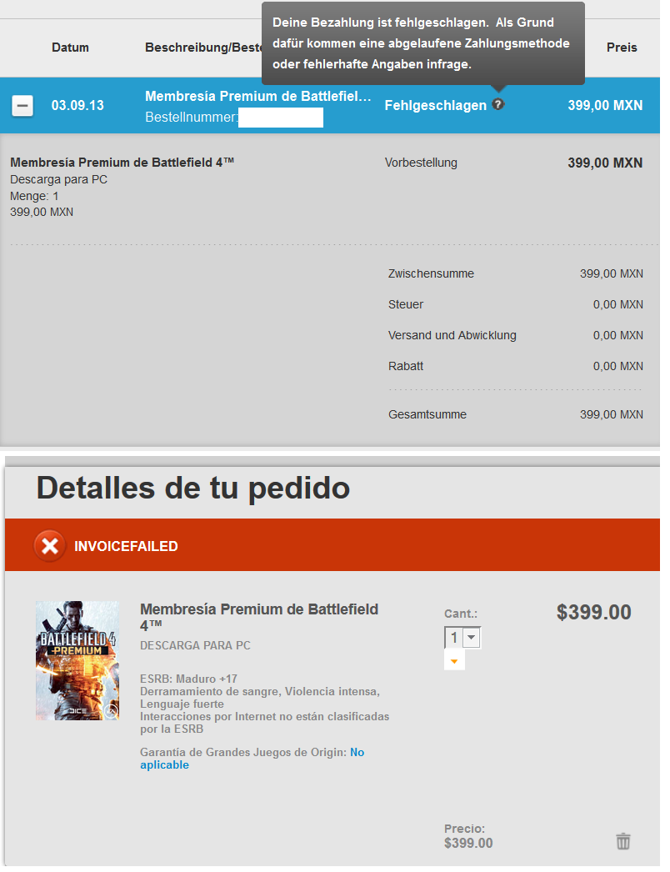Screen dimensions: 670x872
Task: Collapse the order row with minus button
Action: (x=22, y=106)
